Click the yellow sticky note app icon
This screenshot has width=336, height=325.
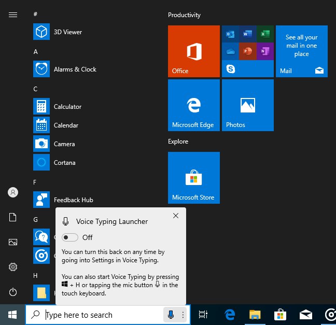41,293
